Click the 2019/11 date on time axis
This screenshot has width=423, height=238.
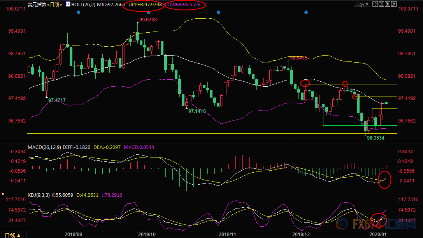[228, 234]
